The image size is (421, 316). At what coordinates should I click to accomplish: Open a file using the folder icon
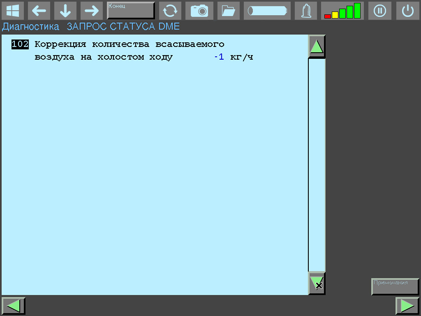[228, 10]
